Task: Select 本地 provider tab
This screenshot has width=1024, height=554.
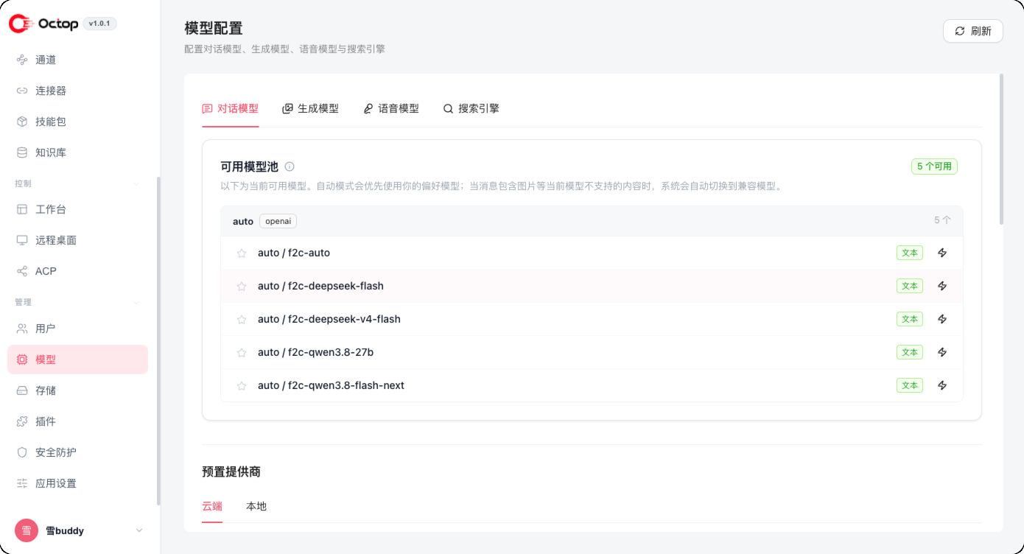Action: point(256,506)
